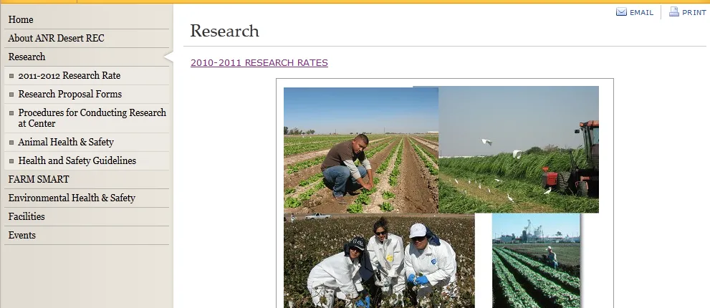Click the EMAIL text link
Screen dimensions: 710x308
click(641, 13)
